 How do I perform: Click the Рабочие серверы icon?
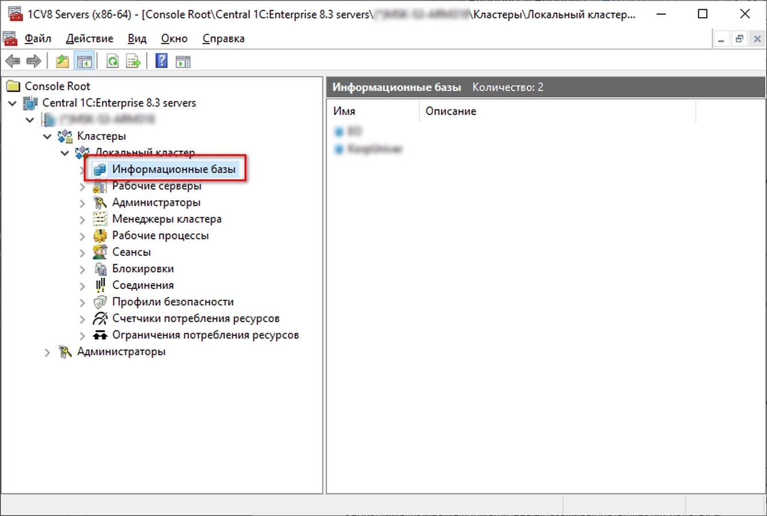click(x=100, y=186)
